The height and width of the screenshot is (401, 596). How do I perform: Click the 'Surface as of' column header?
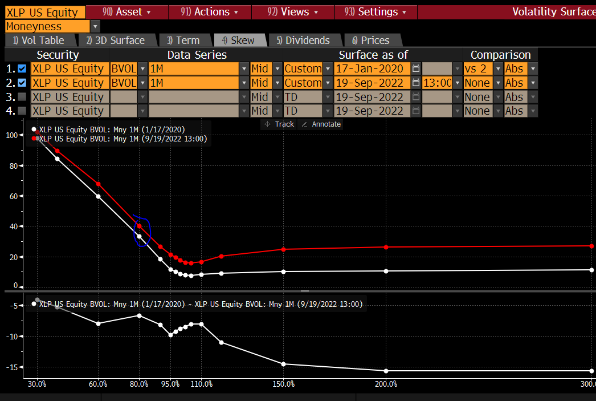point(373,55)
